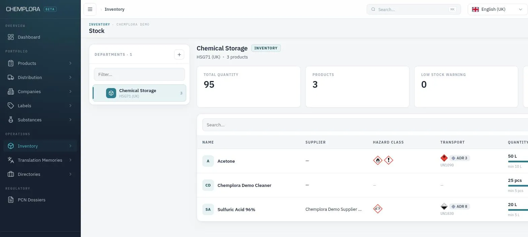
Task: Click Acetone's flammable hazard pictogram
Action: [x=378, y=160]
